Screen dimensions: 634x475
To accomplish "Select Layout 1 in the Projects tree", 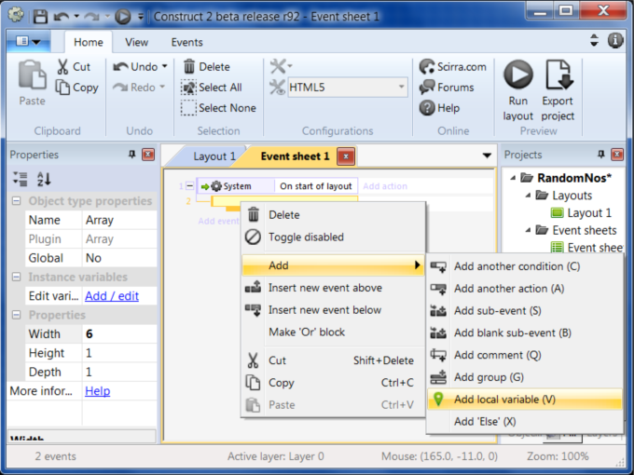I will click(x=581, y=212).
